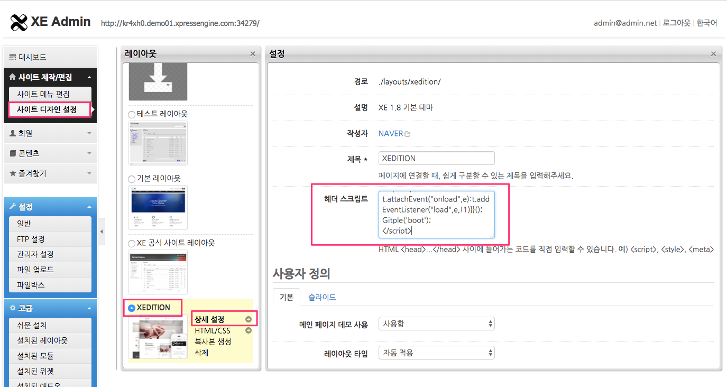Select the XEDITION radio button

(132, 308)
